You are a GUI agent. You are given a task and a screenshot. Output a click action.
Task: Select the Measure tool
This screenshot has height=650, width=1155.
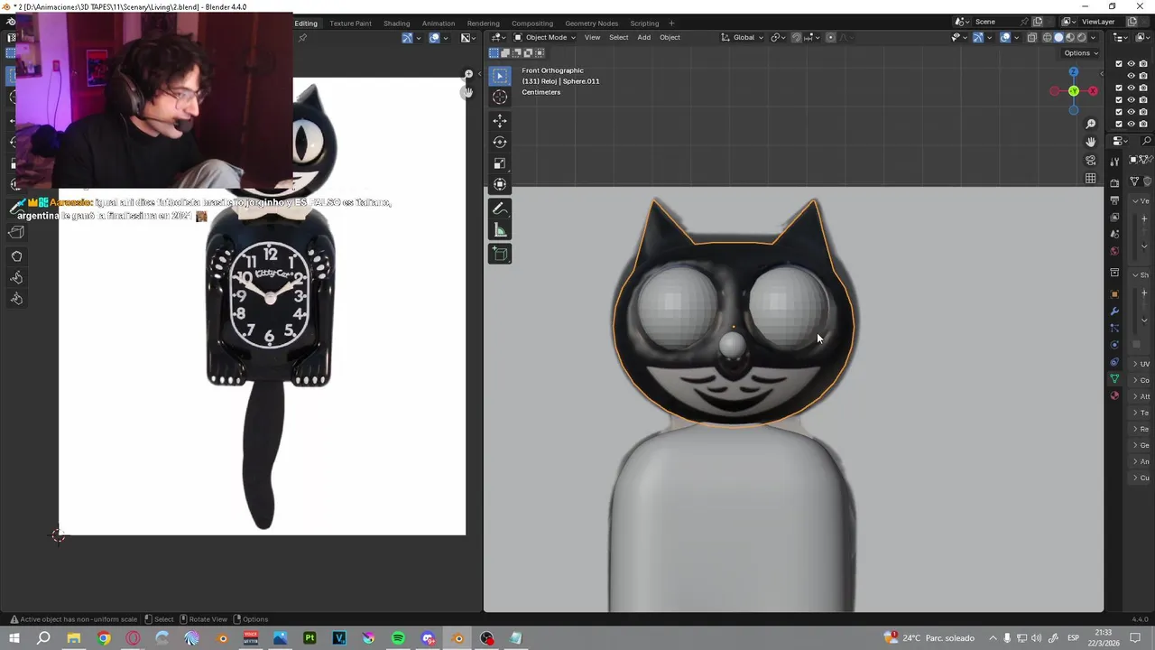pos(500,230)
